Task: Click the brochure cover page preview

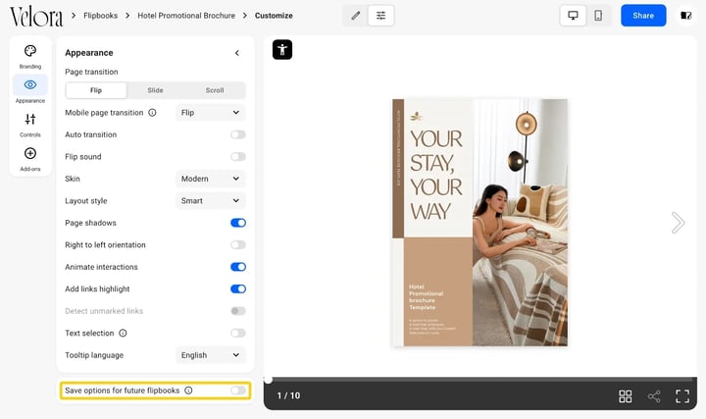Action: [479, 223]
